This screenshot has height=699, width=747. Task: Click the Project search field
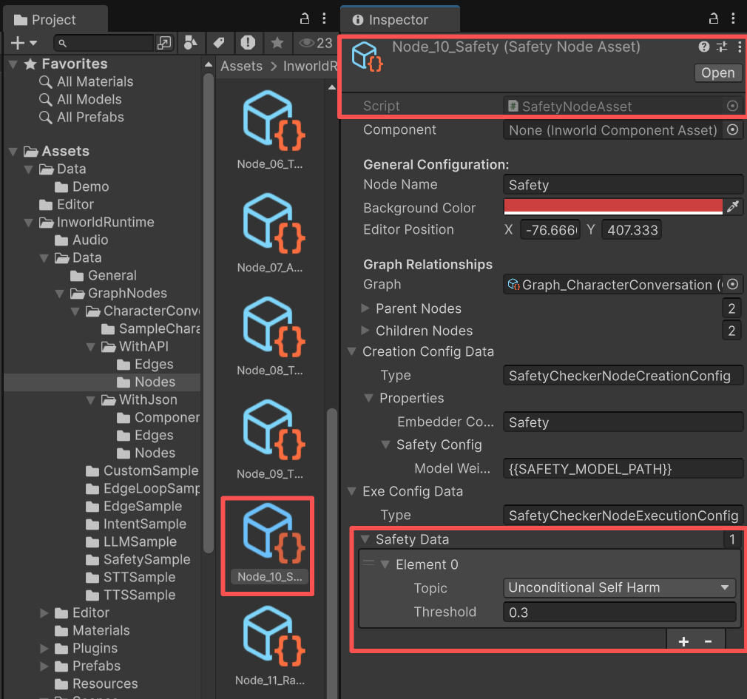(x=104, y=43)
